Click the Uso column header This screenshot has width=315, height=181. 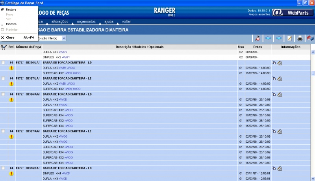(241, 47)
